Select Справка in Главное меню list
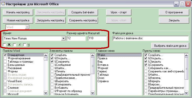 point(119,81)
